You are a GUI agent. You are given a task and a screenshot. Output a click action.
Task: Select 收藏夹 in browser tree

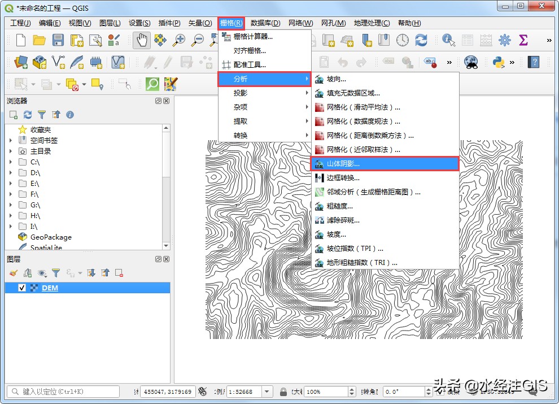coord(40,129)
